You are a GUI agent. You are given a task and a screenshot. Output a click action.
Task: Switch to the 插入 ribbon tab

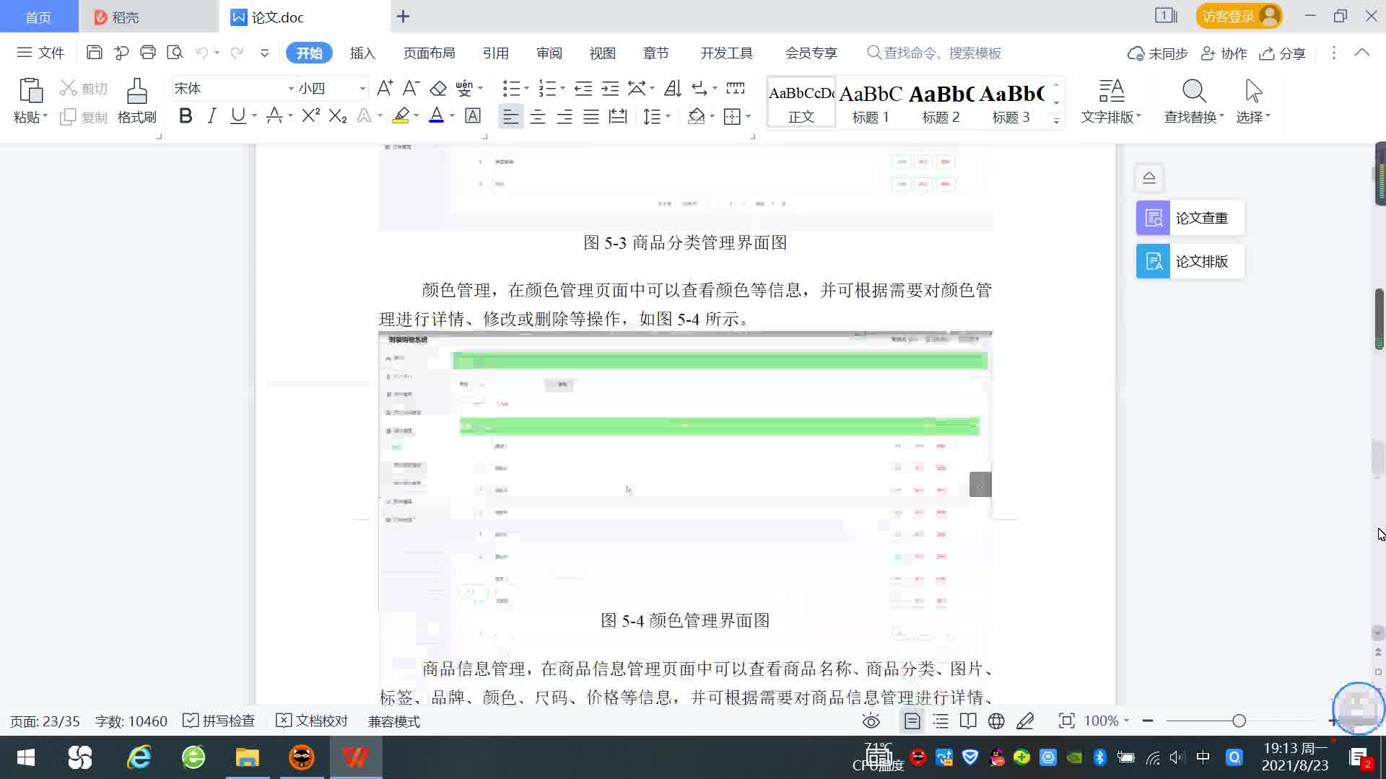coord(362,53)
